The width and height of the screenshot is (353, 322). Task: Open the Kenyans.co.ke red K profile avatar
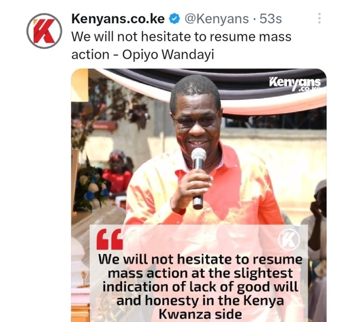click(x=44, y=31)
